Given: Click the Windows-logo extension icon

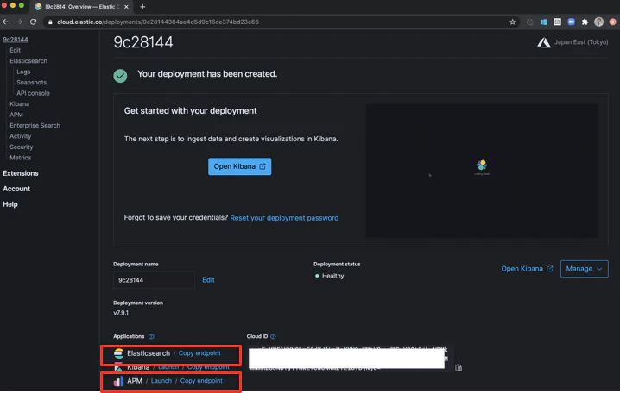Looking at the screenshot, I should [544, 22].
